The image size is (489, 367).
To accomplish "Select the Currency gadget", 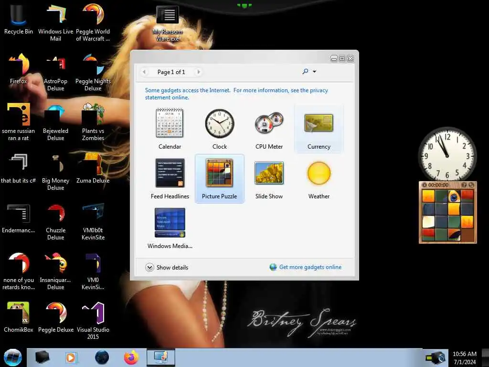I will (319, 129).
